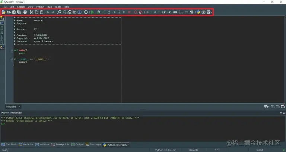The height and width of the screenshot is (152, 286).
Task: Open the Run menu
Action: 50,7
